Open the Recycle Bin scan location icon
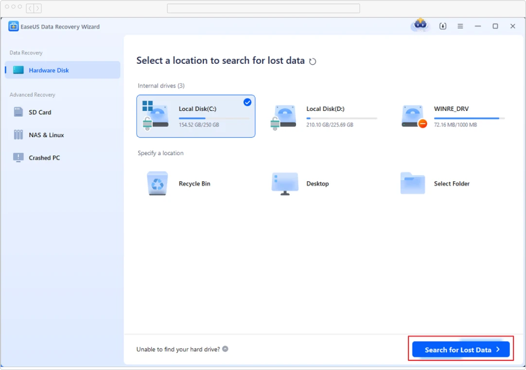Screen dimensions: 526x370 [157, 183]
